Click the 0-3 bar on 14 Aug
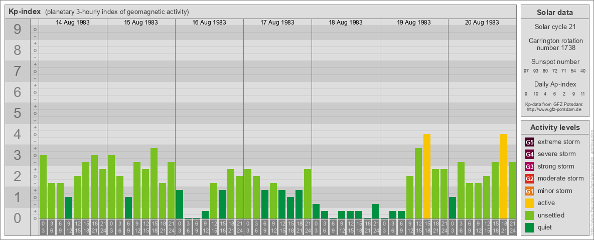Screen dimensions: 594x240 43,187
